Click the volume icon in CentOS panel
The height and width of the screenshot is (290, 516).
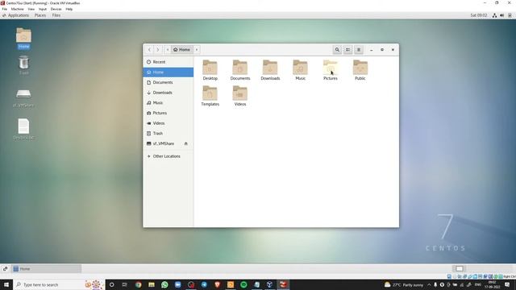tap(501, 15)
